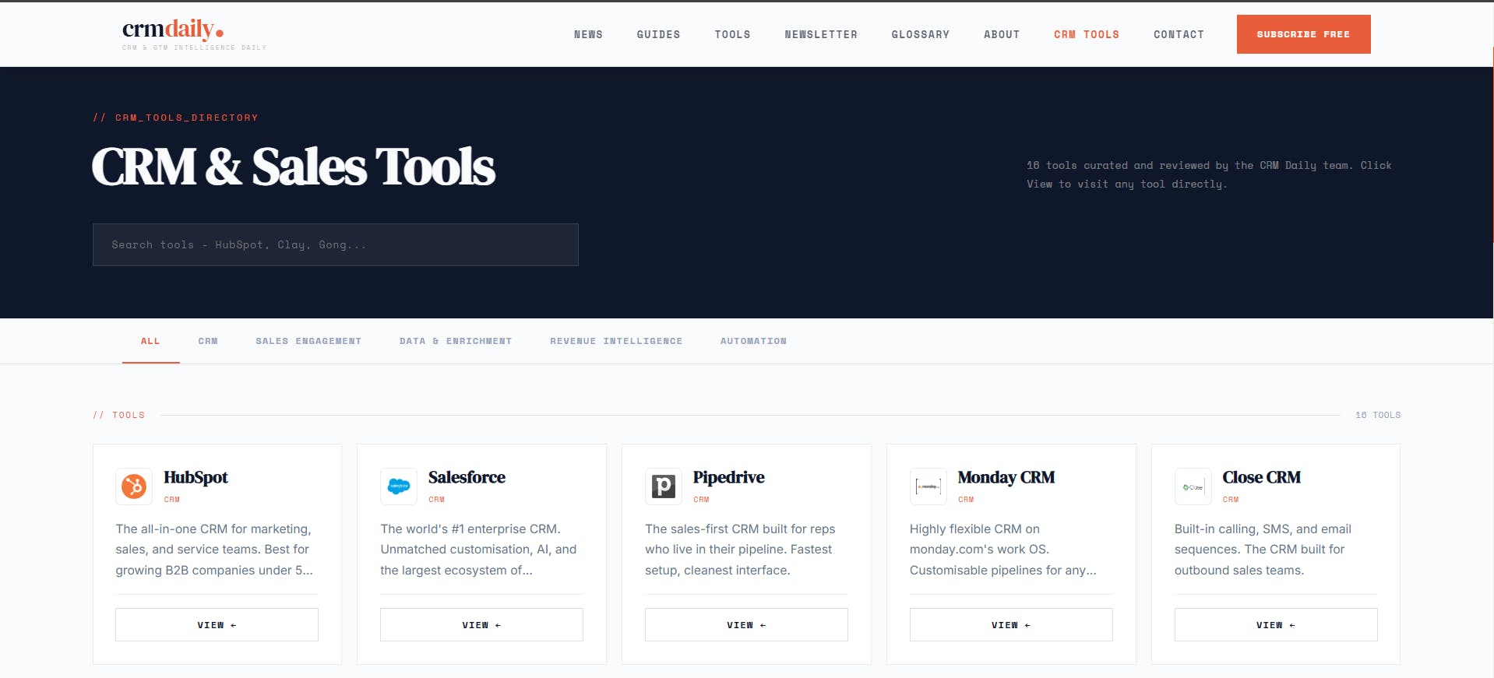
Task: Open the Newsletter page
Action: point(821,34)
